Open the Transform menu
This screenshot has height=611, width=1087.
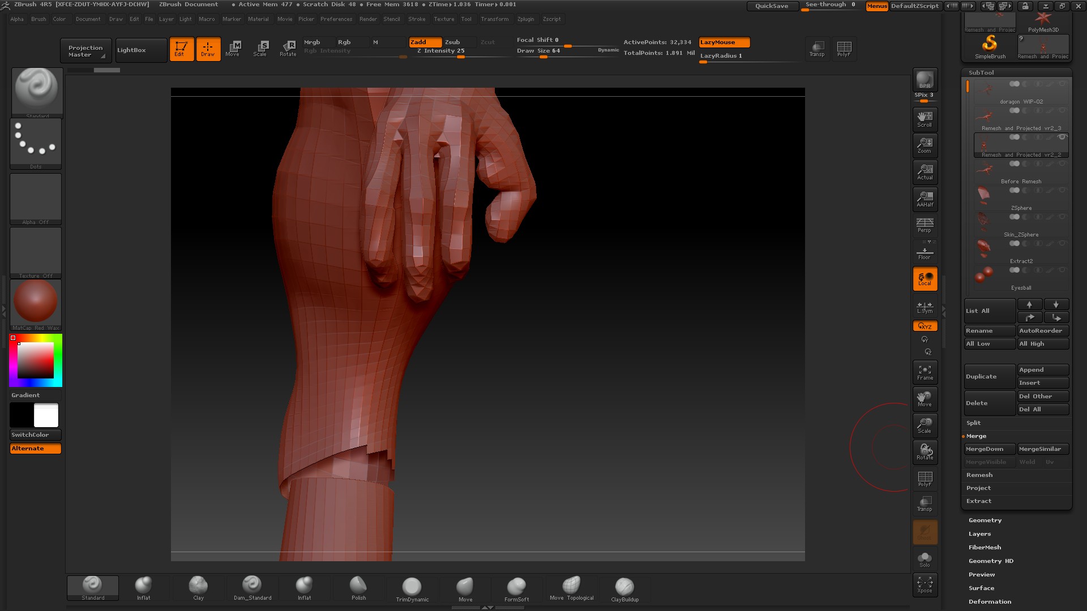click(x=495, y=19)
